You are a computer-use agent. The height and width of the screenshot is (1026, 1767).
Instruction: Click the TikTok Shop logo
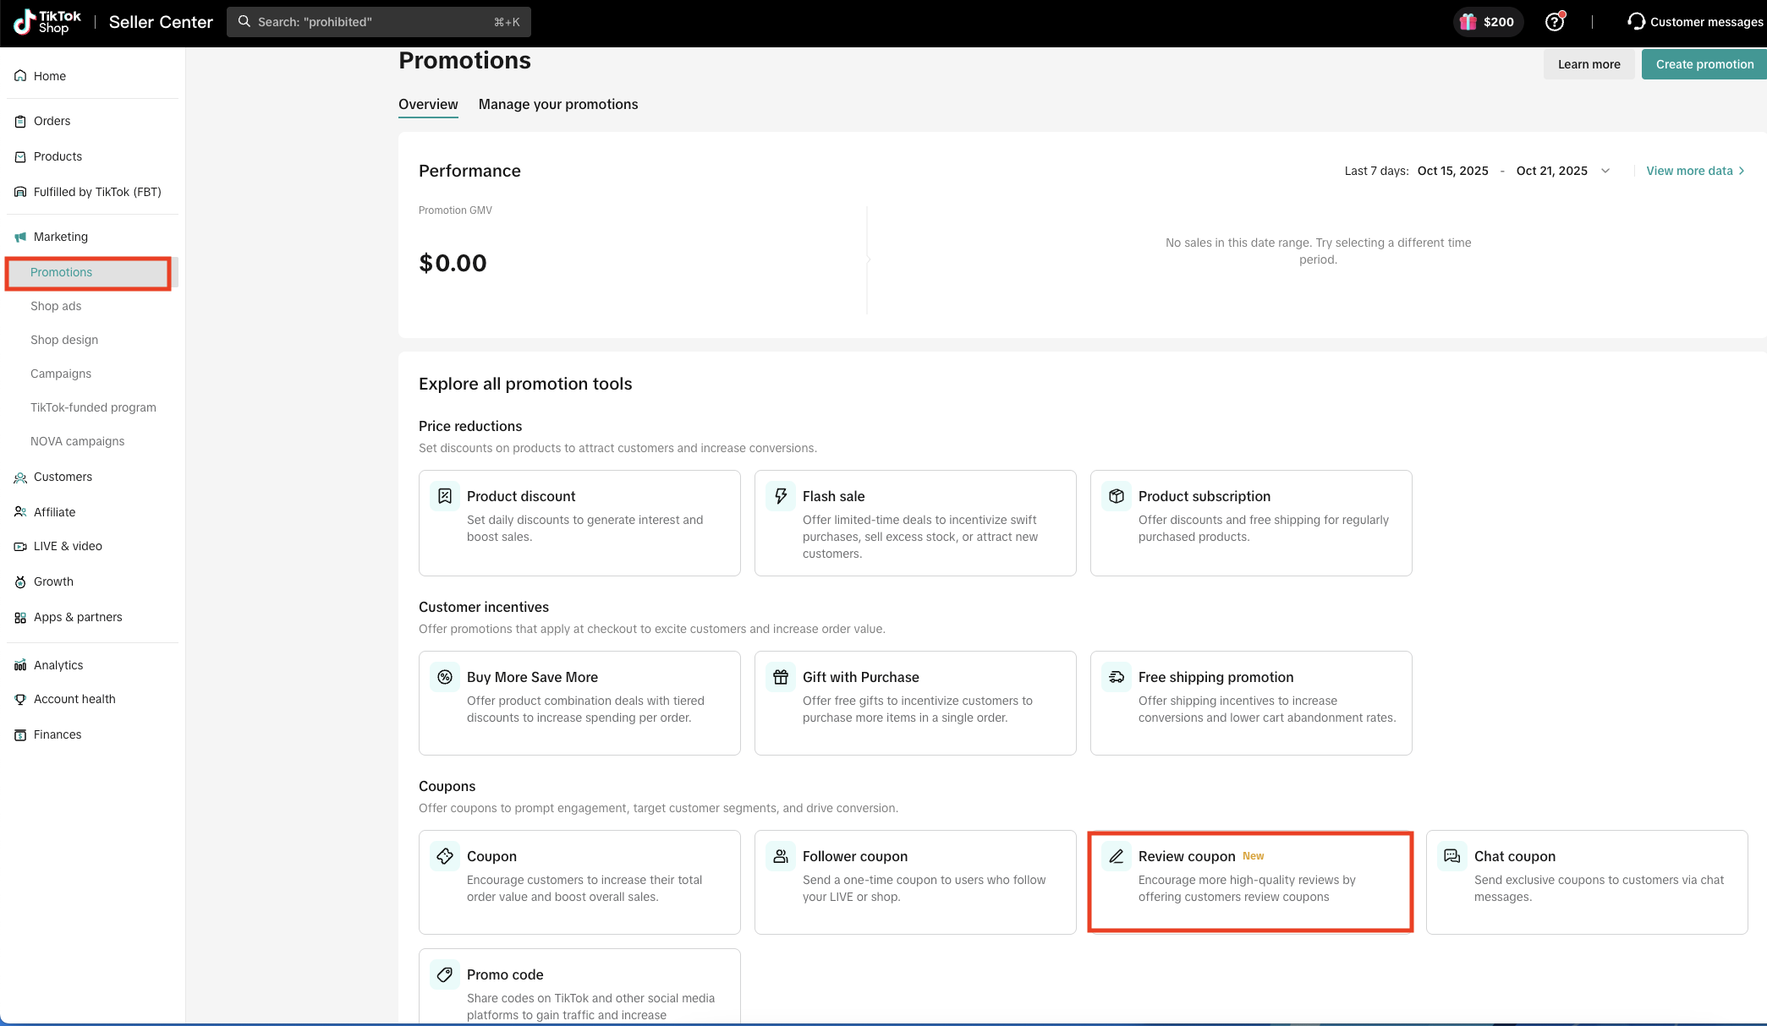pyautogui.click(x=47, y=22)
